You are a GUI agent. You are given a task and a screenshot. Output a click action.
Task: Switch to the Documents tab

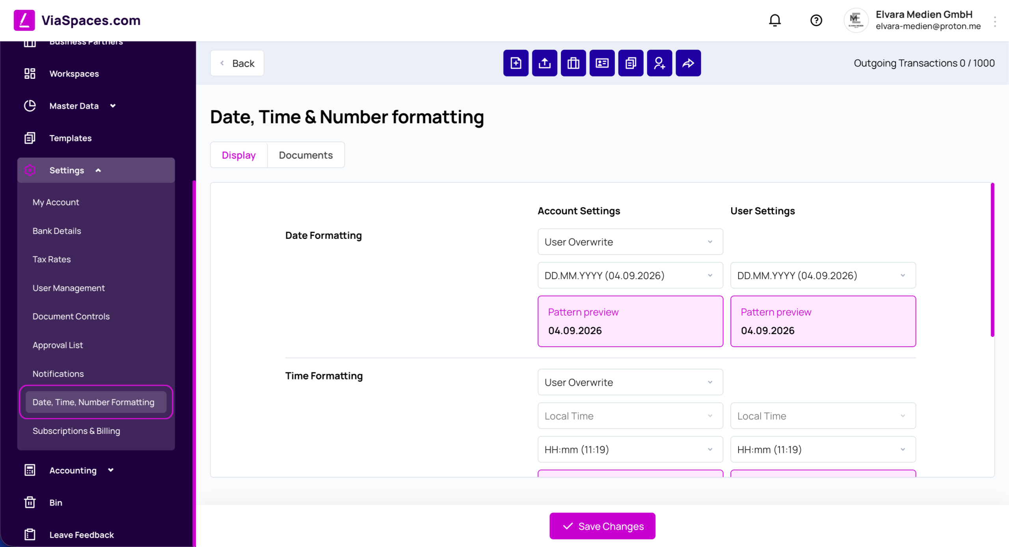[305, 155]
